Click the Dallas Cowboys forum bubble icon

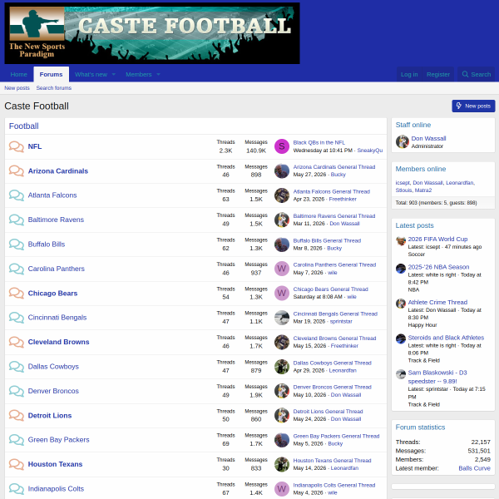17,367
